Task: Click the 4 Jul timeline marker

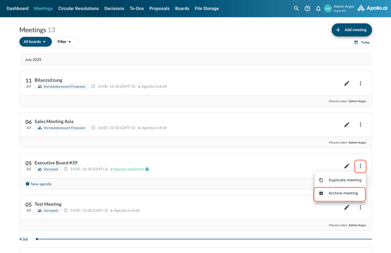Action: (37, 239)
